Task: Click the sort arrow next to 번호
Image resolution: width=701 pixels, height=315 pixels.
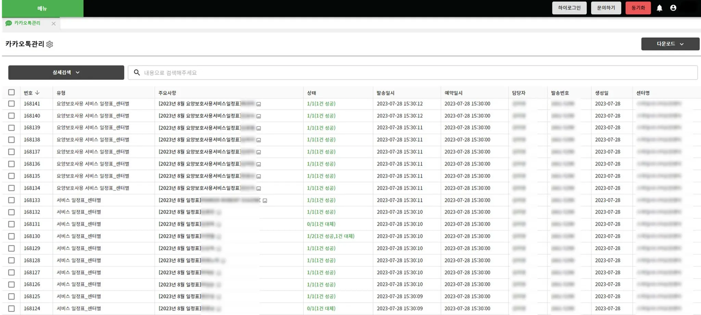Action: 37,93
